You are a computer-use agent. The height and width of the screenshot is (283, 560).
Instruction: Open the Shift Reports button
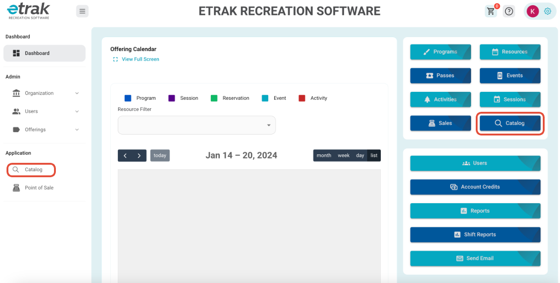475,235
